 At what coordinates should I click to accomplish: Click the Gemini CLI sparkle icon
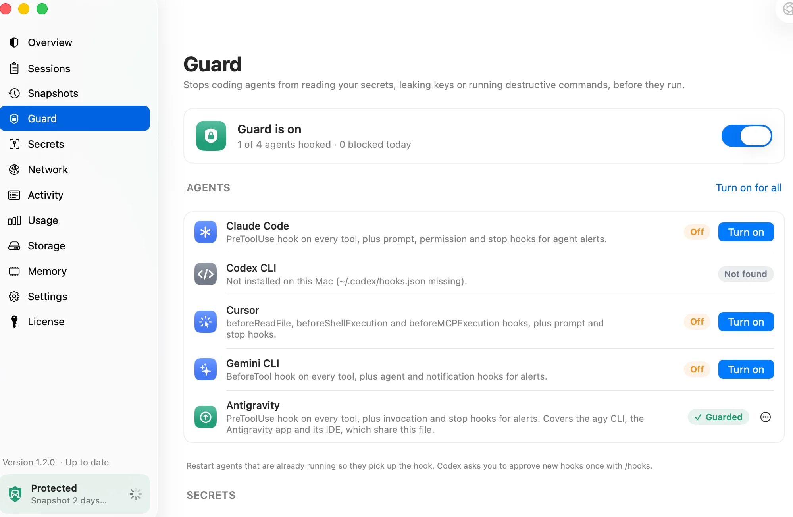[x=206, y=369]
